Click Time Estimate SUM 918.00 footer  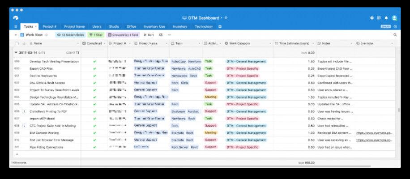point(307,163)
